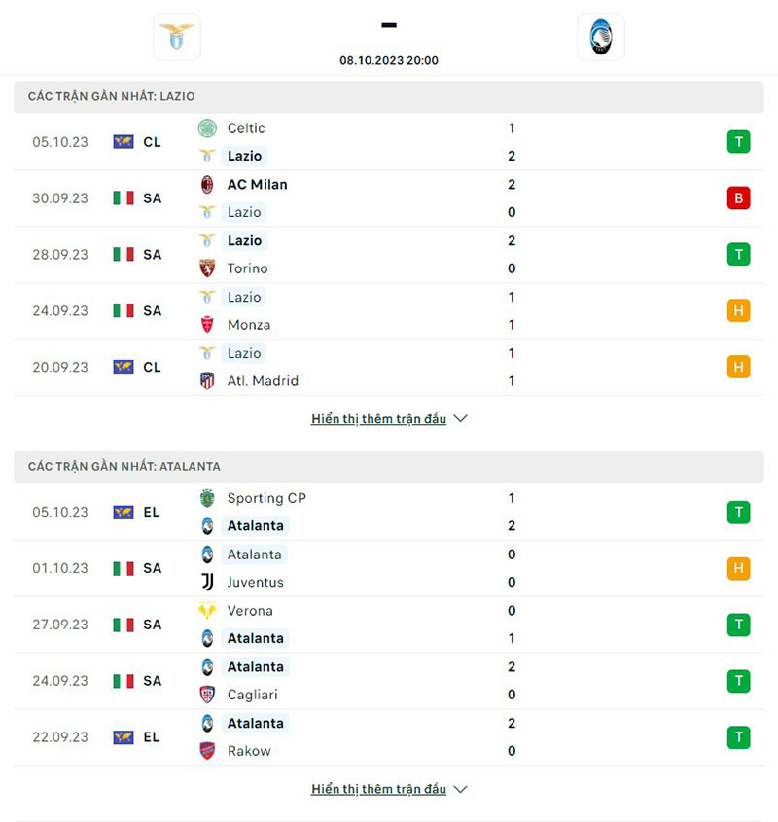This screenshot has width=778, height=822.
Task: Click the red B result badge
Action: click(x=738, y=198)
